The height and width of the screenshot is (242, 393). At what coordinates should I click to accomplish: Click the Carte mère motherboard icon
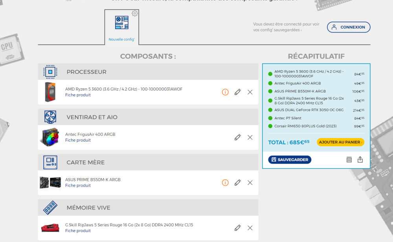coord(50,162)
